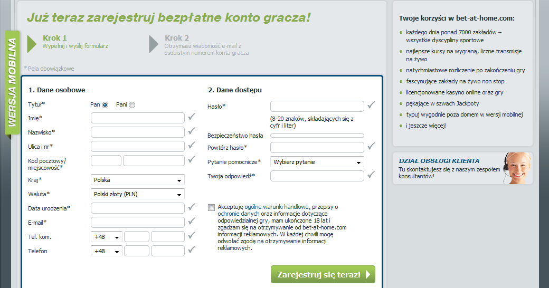
Task: Click the E-mail input field
Action: point(138,223)
